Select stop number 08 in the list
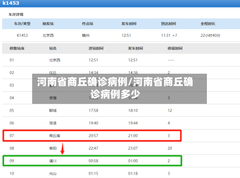This screenshot has height=178, width=240. (12, 148)
